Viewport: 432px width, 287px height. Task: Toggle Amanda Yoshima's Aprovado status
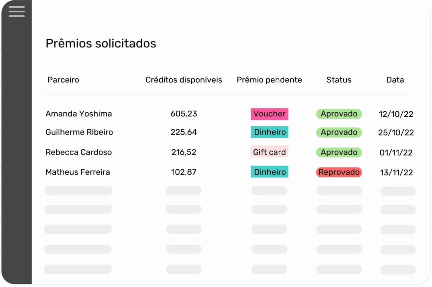tap(339, 114)
